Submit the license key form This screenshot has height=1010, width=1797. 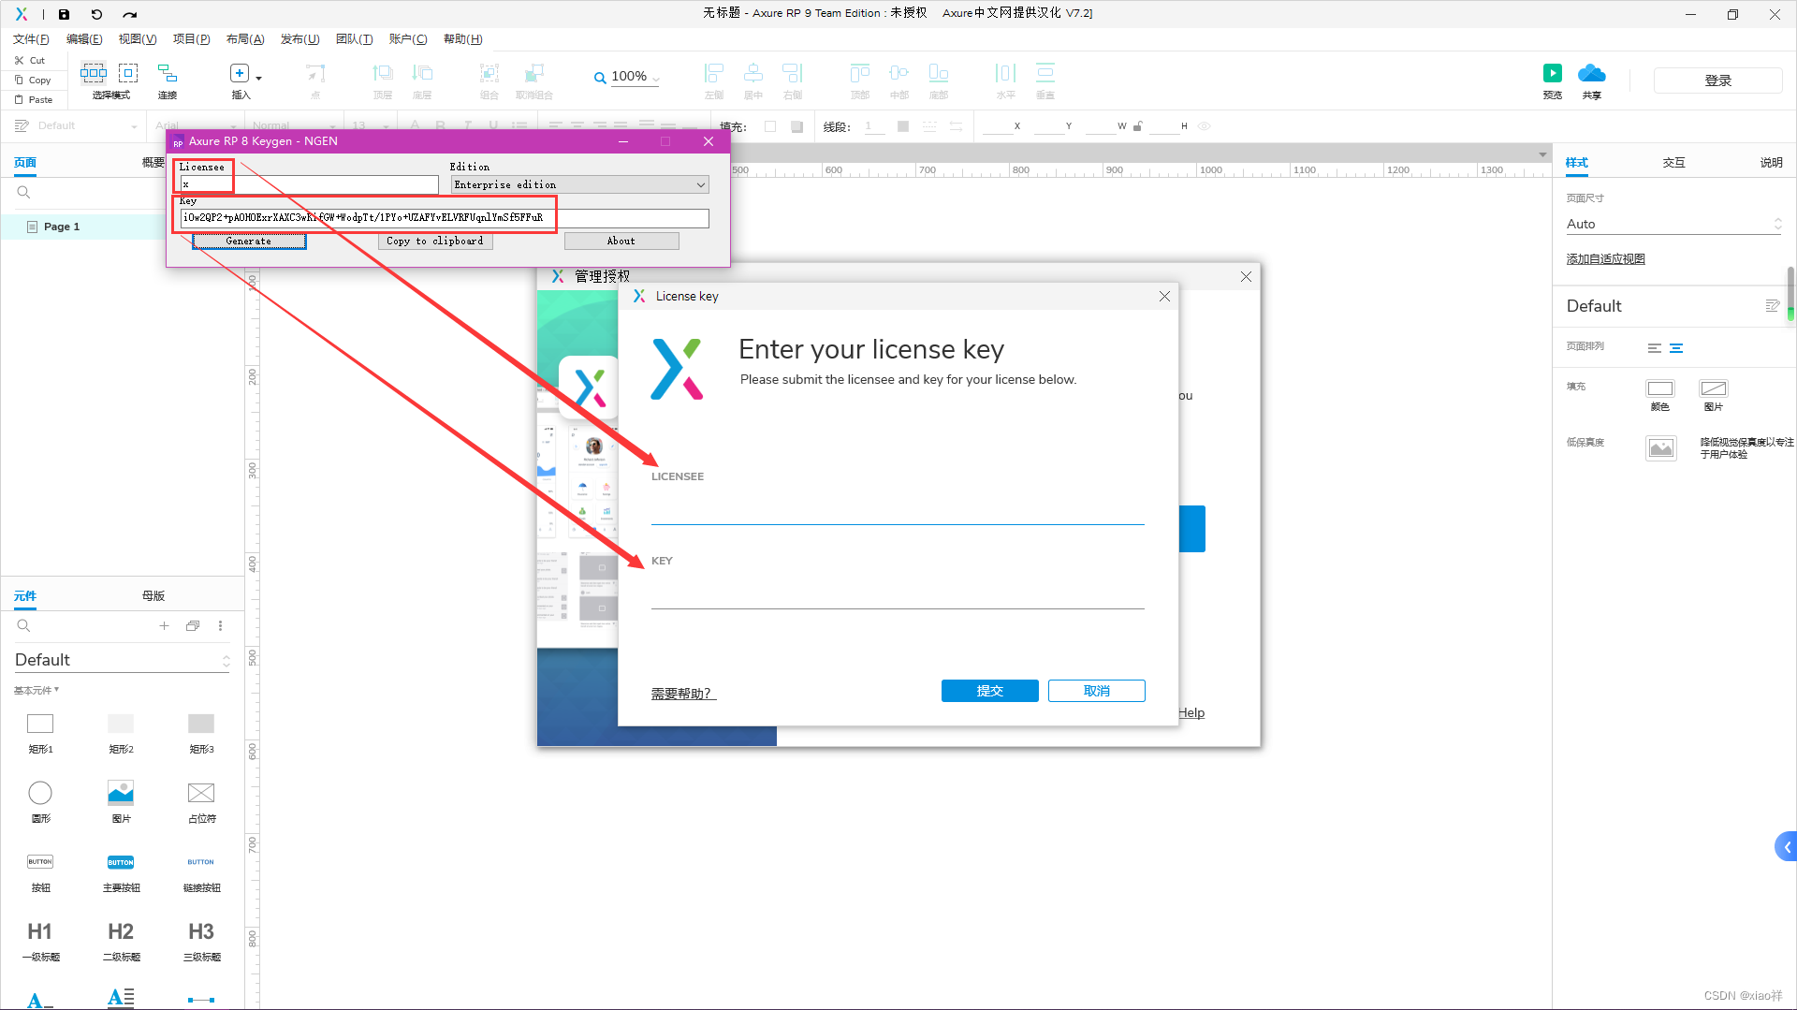pyautogui.click(x=989, y=691)
